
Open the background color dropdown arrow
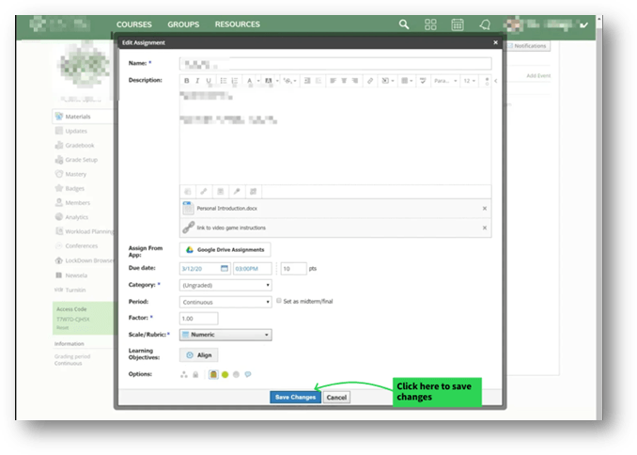tap(277, 81)
